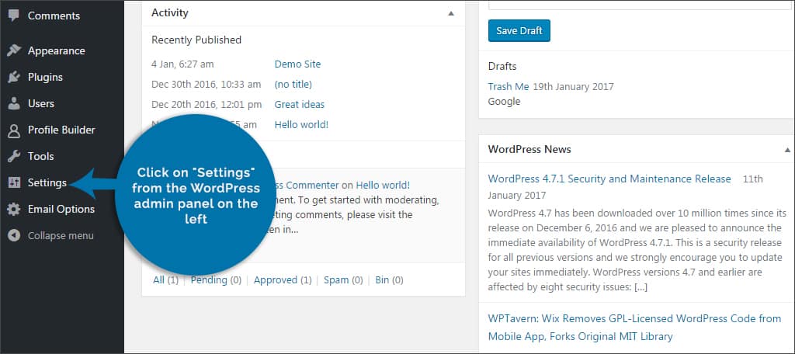Click the "4 Jan, 6:27 am" date
795x354 pixels.
point(182,64)
